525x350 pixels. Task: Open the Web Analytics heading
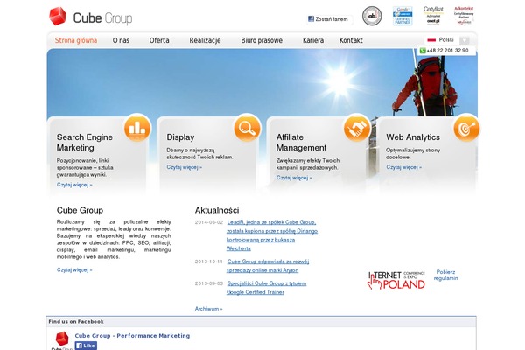[413, 137]
